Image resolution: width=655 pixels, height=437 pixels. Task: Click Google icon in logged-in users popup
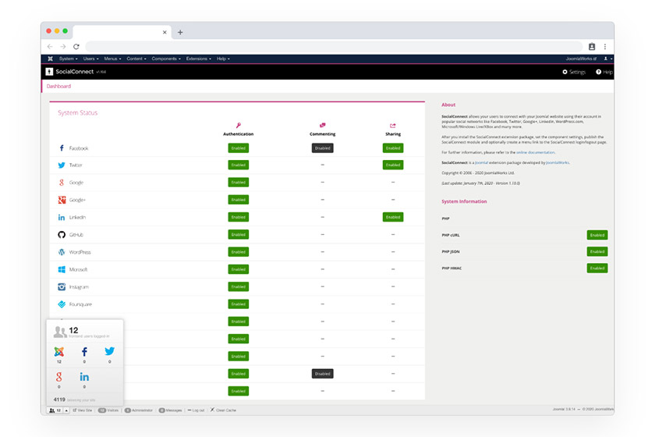coord(59,377)
